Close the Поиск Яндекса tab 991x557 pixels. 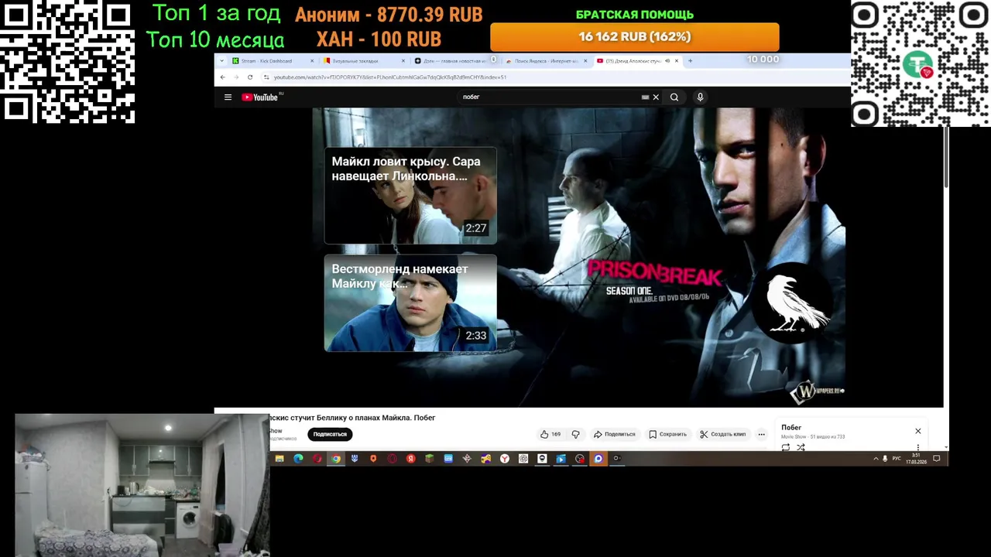[586, 60]
